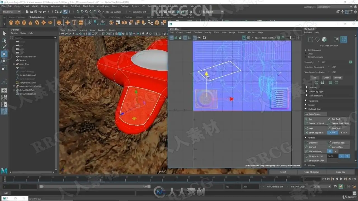Viewport: 358px width, 201px height.
Task: Click the polygon cylinder shelf icon
Action: 24,23
